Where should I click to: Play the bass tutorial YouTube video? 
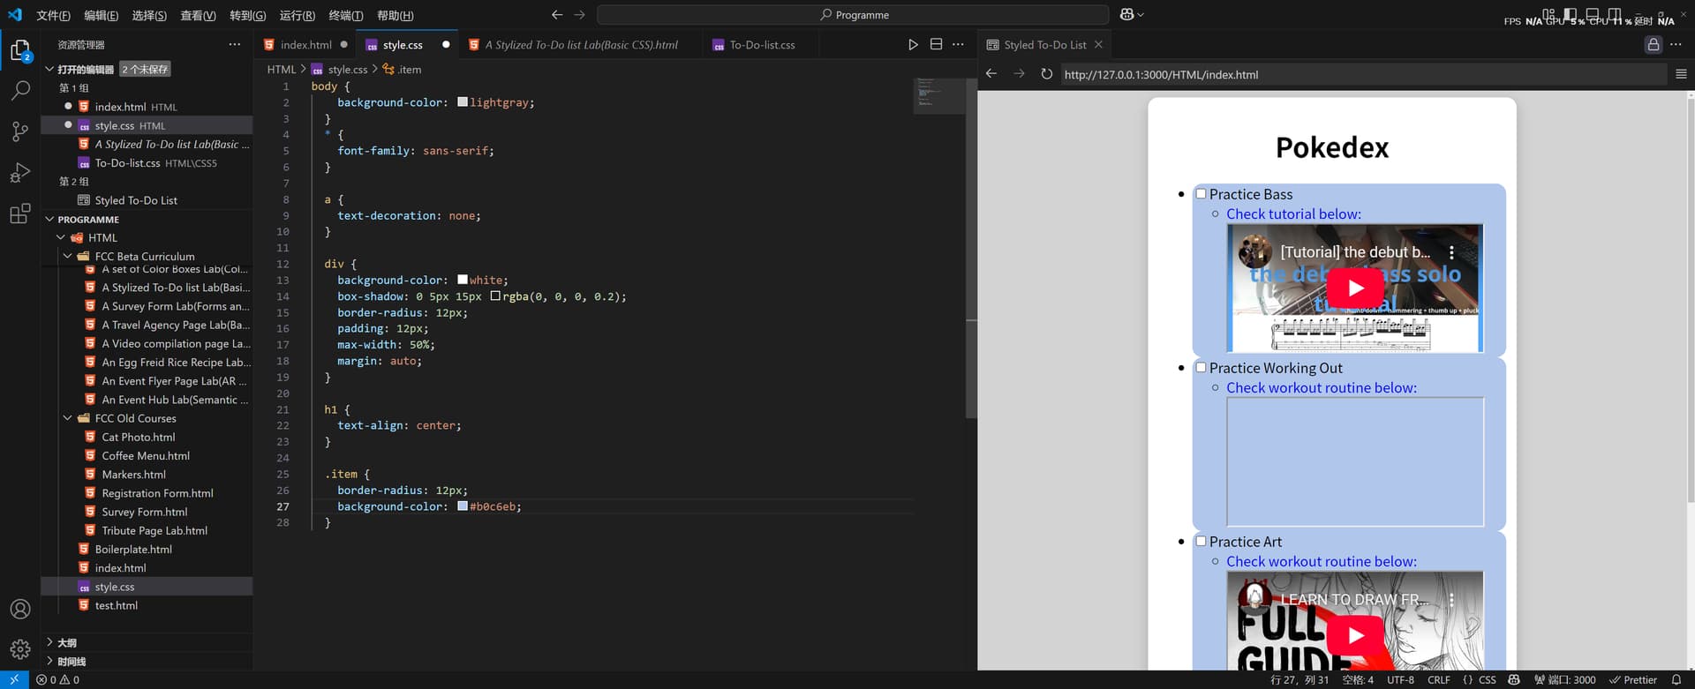[1355, 288]
